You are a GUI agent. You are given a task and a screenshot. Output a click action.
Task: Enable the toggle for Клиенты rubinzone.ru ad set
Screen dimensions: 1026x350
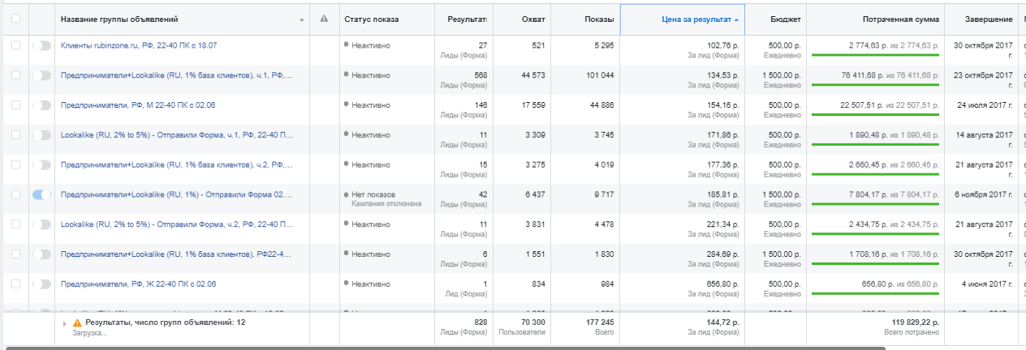41,46
